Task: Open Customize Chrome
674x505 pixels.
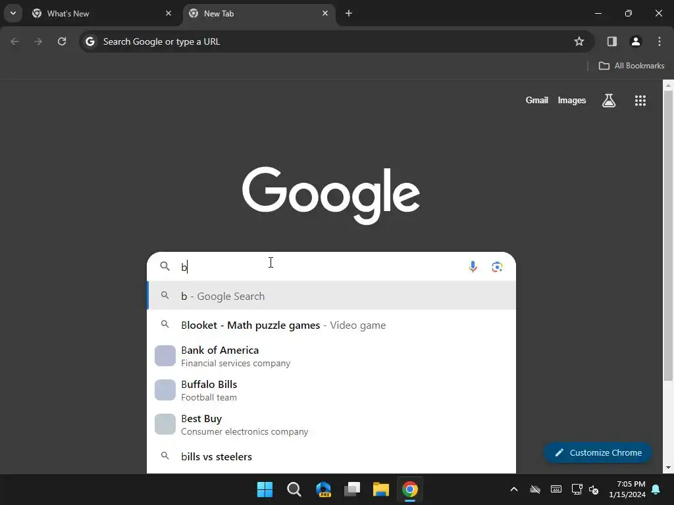Action: coord(598,452)
